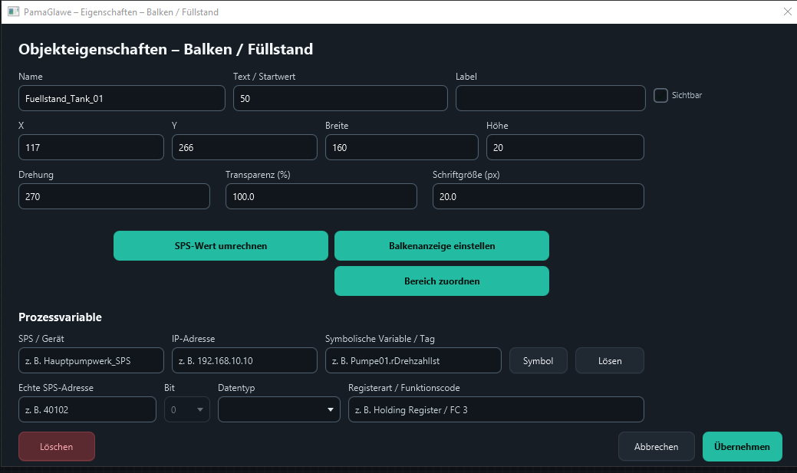Enable the Sichtbar checkbox
The width and height of the screenshot is (797, 473).
coord(660,96)
